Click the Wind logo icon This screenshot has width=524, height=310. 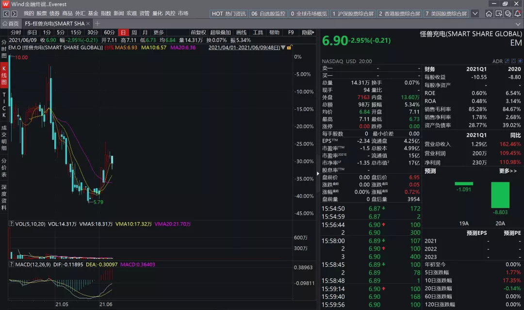coord(6,4)
